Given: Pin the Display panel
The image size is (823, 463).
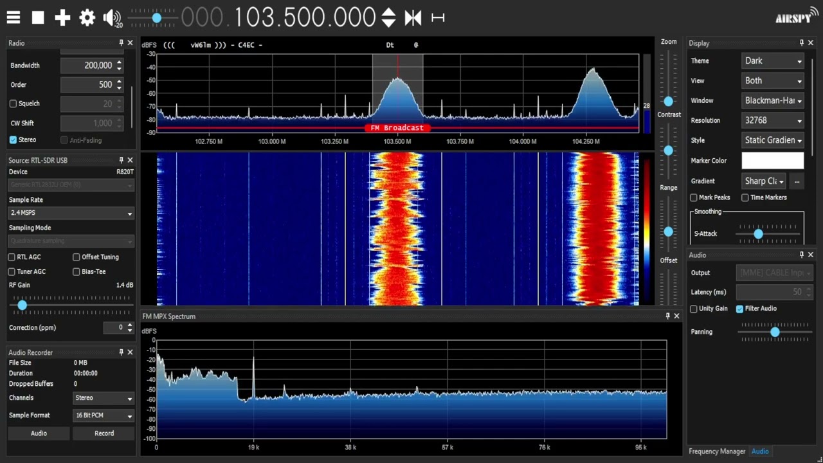Looking at the screenshot, I should 802,43.
